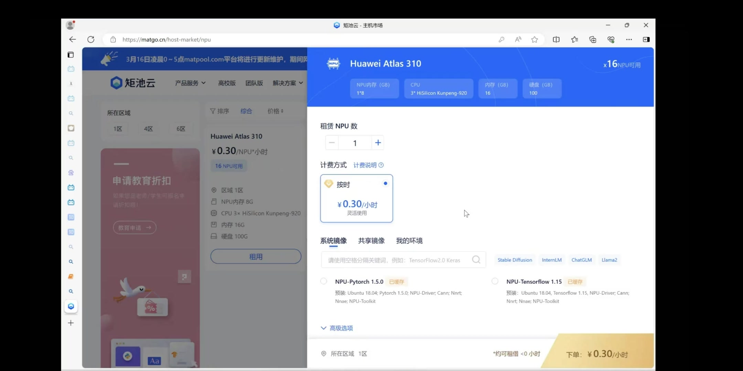Click the magnifier in image search box
Viewport: 743px width, 371px height.
(x=476, y=260)
